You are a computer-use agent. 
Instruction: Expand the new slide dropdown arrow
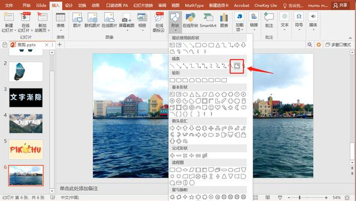click(15, 30)
